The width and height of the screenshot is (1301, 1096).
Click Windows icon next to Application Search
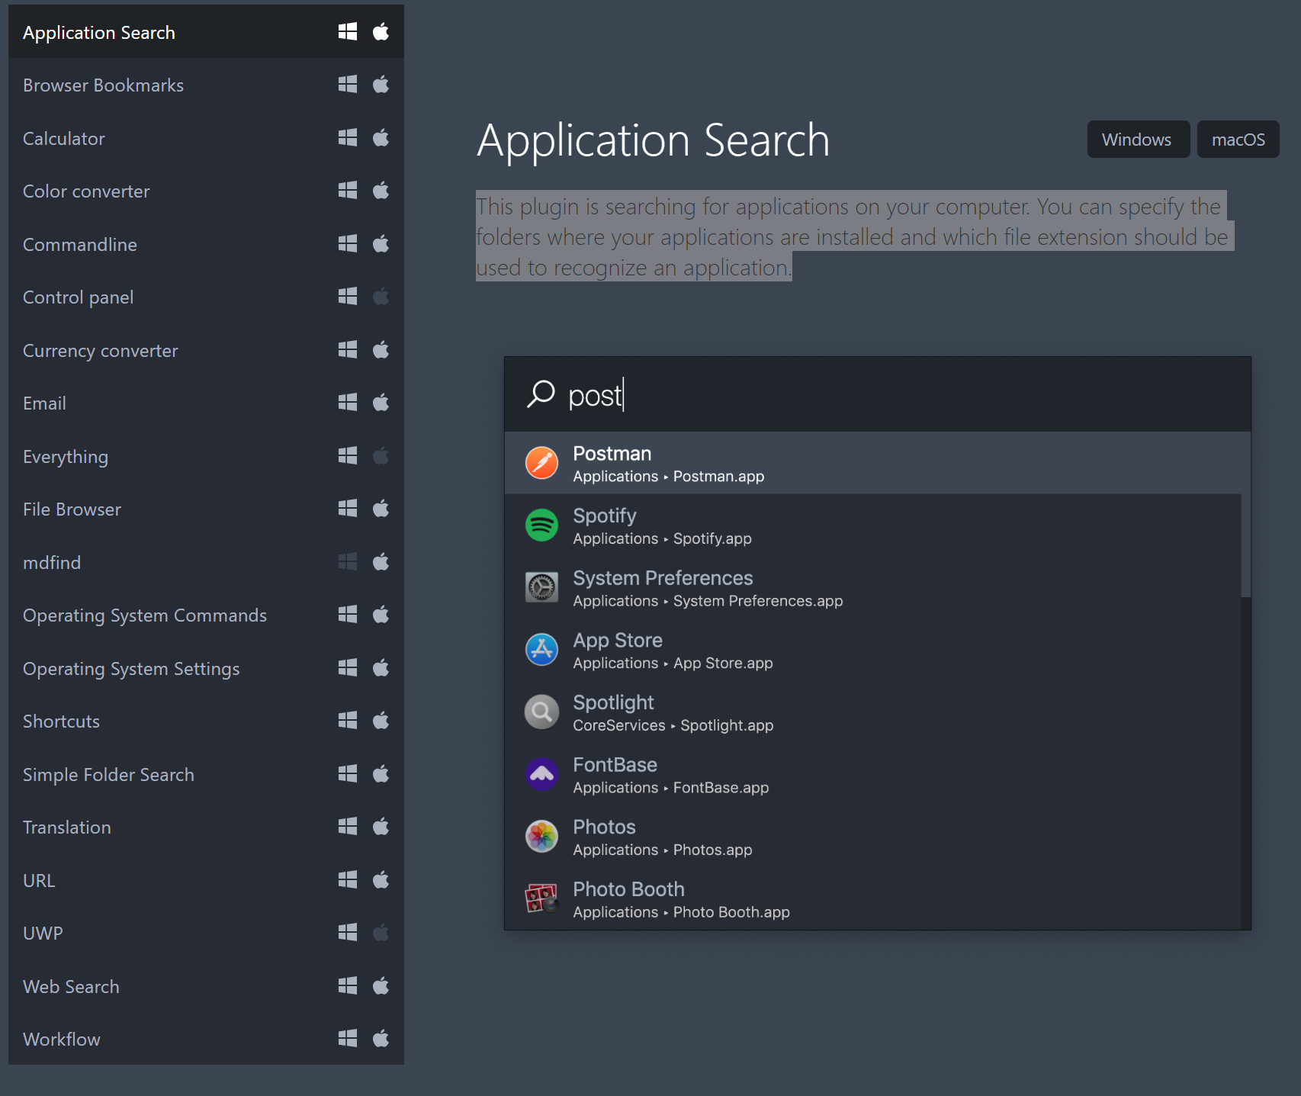point(348,31)
